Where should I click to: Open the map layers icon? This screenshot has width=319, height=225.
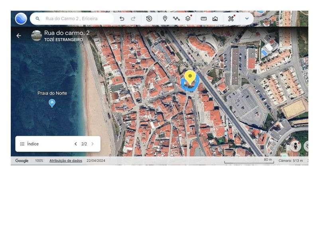188,18
